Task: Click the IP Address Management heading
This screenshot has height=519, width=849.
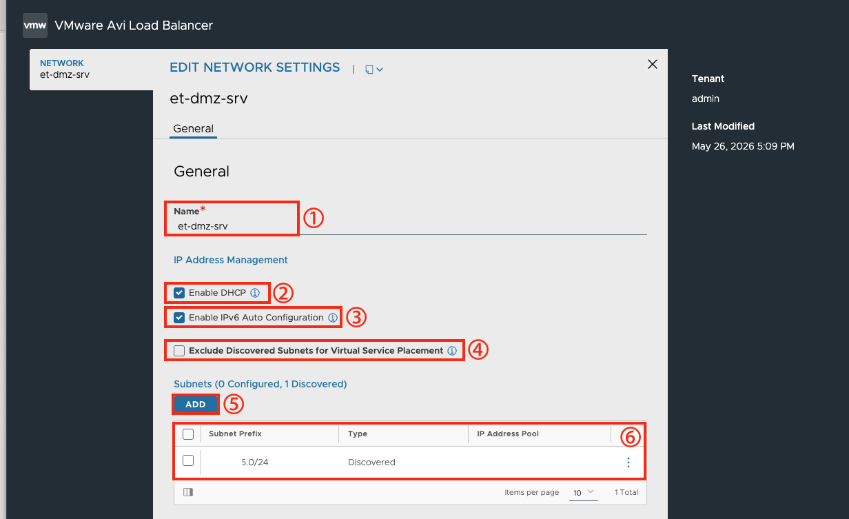Action: click(x=231, y=260)
